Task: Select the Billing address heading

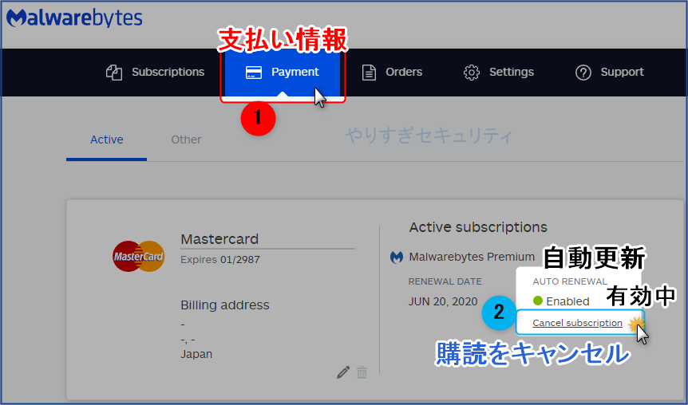Action: coord(225,305)
